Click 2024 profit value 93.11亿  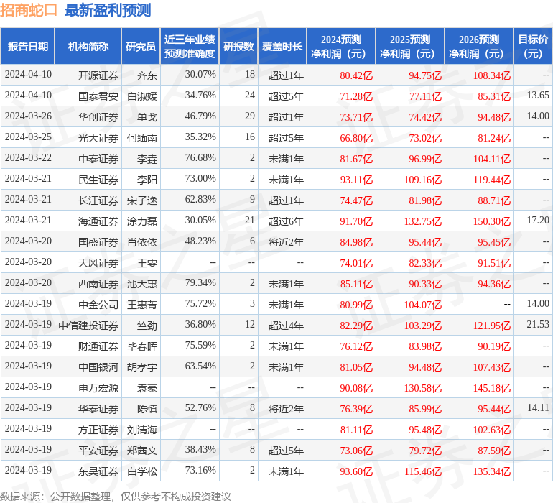tap(356, 180)
